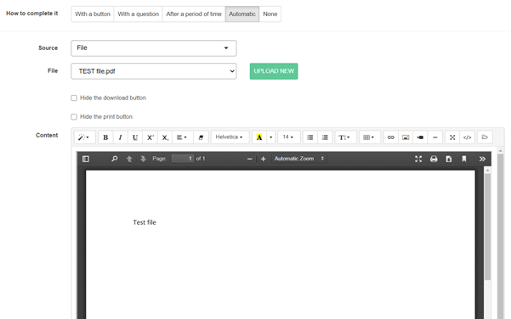Toggle underline formatting

click(x=135, y=137)
